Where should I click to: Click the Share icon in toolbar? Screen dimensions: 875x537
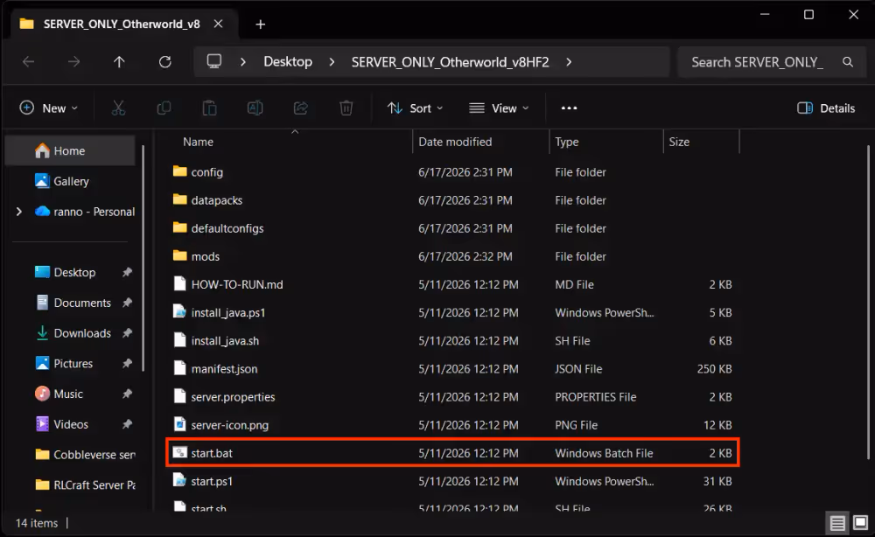pos(301,108)
